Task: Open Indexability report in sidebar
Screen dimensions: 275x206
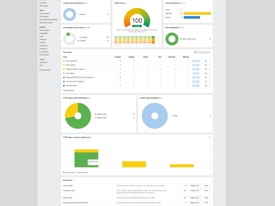Action: tap(43, 33)
